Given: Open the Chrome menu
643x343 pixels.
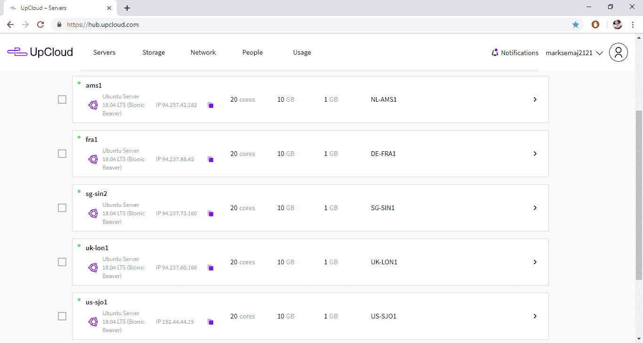Looking at the screenshot, I should (x=633, y=24).
